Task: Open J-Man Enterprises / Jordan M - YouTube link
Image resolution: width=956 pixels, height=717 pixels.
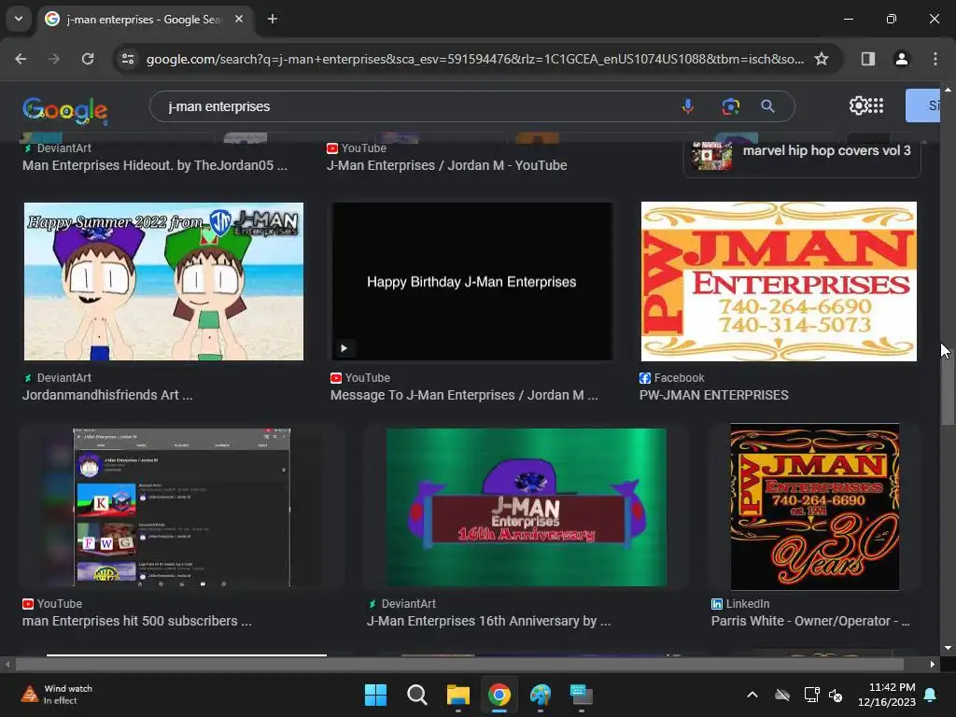Action: click(x=447, y=165)
